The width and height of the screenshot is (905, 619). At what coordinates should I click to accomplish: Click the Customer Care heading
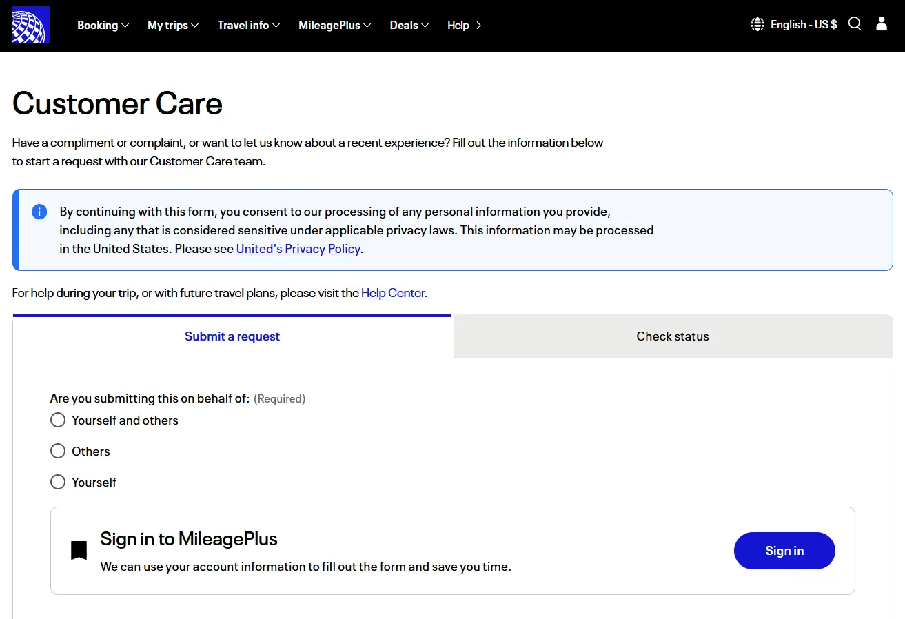117,103
